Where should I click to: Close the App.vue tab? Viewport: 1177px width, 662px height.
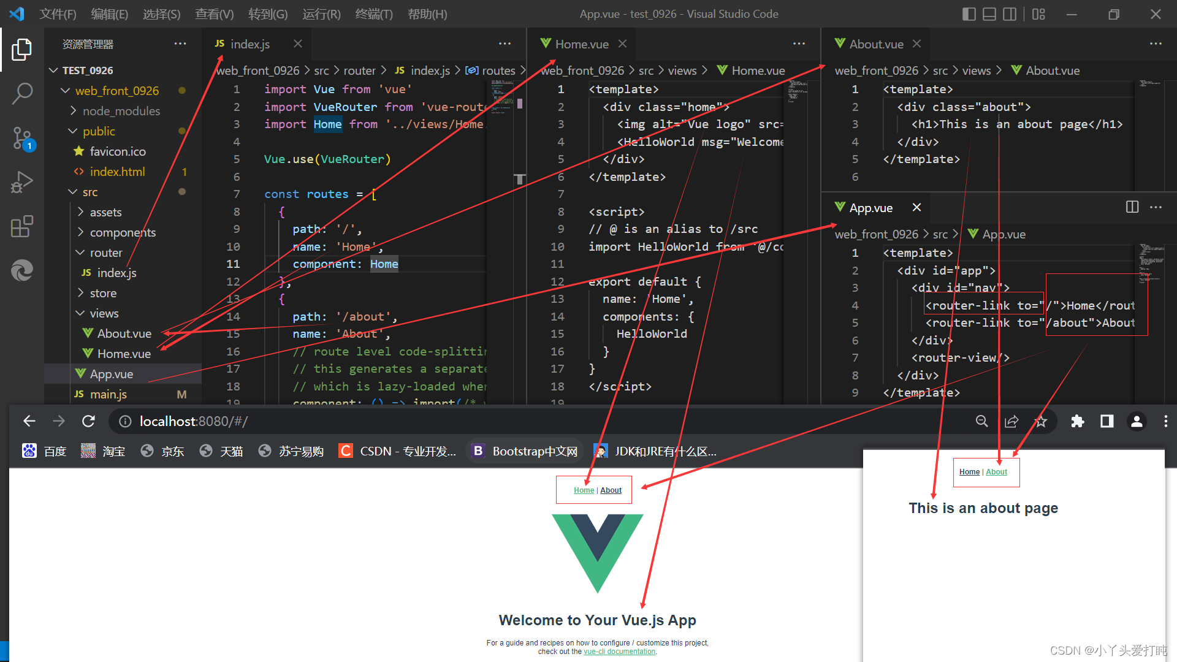[916, 207]
